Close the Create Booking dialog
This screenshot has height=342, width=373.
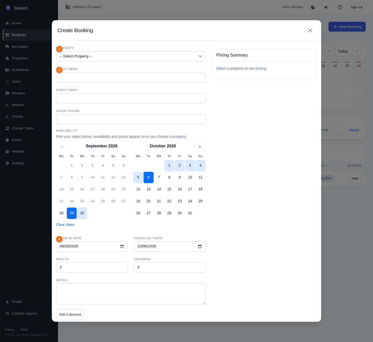[310, 30]
